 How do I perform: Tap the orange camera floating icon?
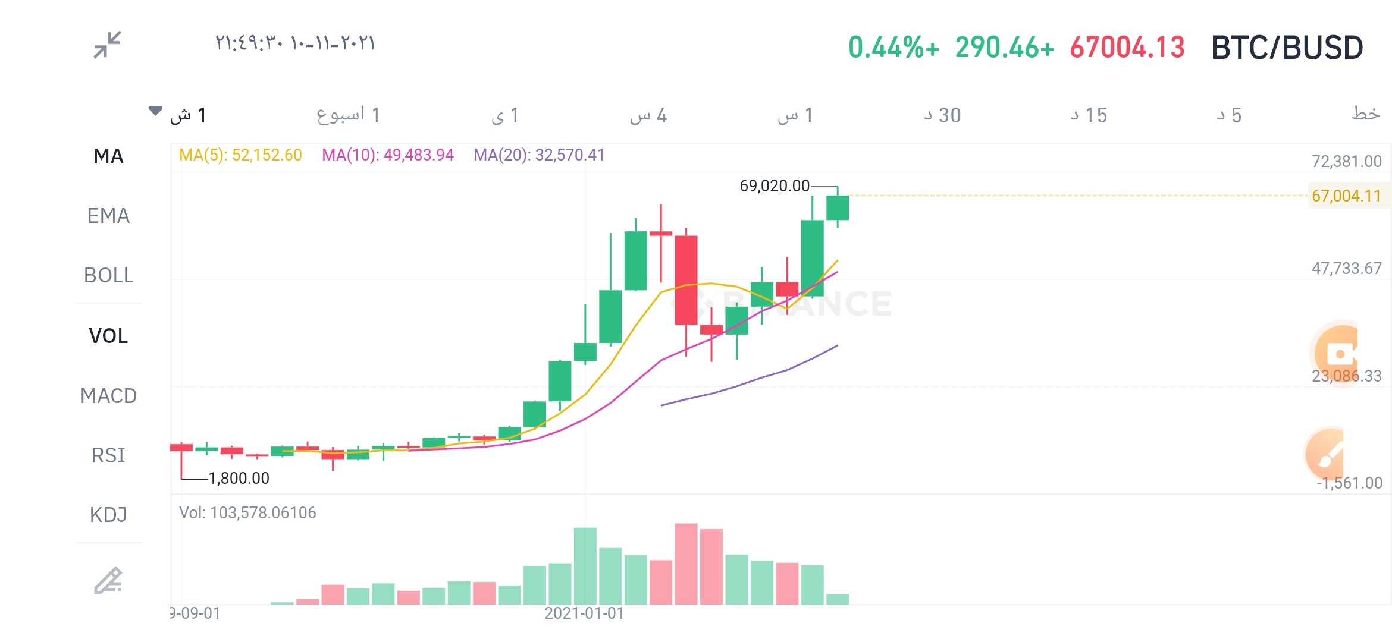tap(1336, 354)
